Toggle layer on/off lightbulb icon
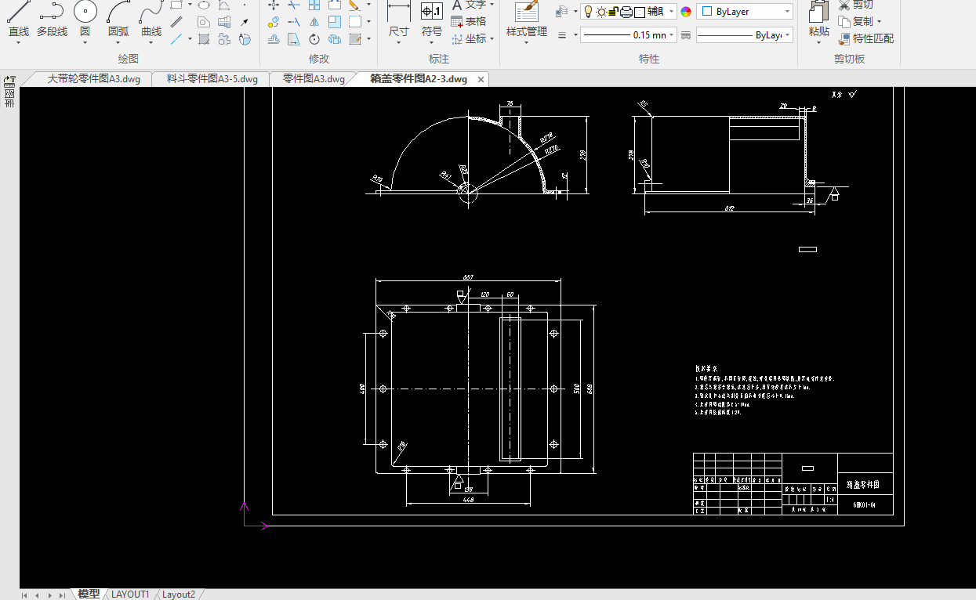 coord(588,12)
